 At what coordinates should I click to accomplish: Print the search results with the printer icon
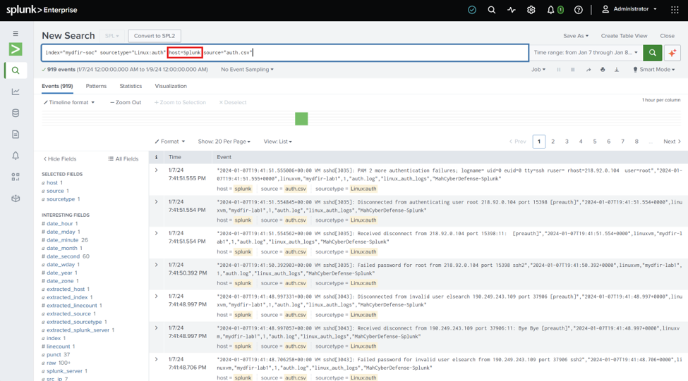(603, 70)
